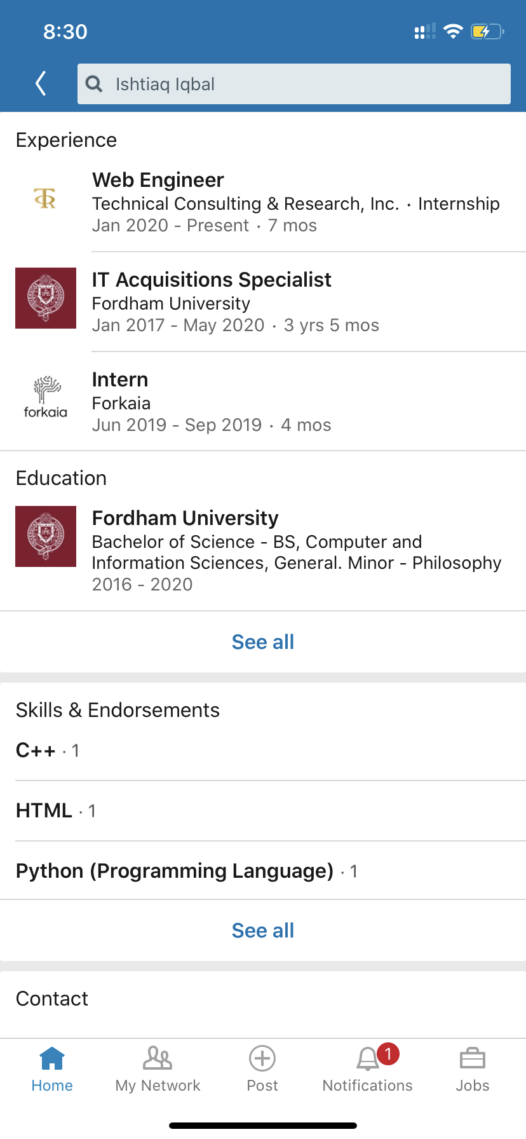Focus the Ishtiaq Iqbal search field
The image size is (526, 1139).
pyautogui.click(x=305, y=84)
